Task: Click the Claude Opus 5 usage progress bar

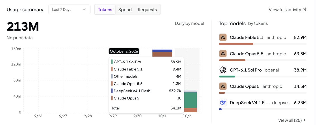Action: 263,93
